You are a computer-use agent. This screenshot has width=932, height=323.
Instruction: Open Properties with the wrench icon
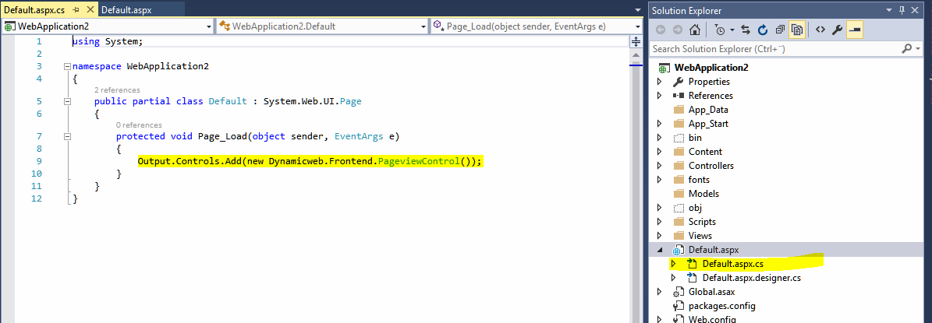838,30
